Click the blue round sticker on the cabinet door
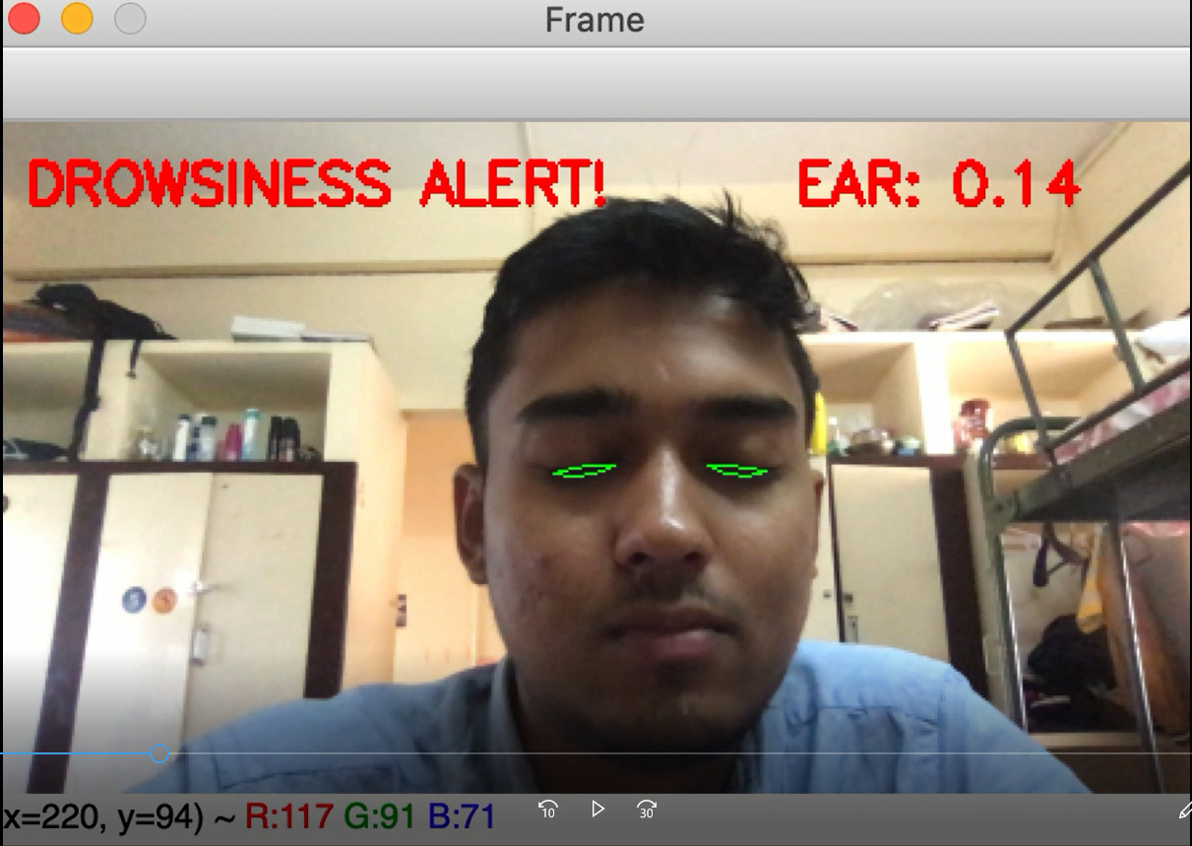Viewport: 1192px width, 846px height. pos(134,599)
